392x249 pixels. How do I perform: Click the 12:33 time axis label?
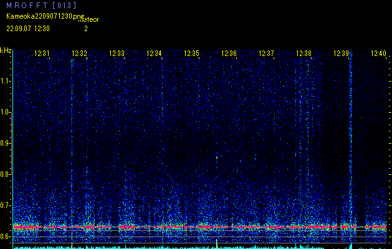117,54
